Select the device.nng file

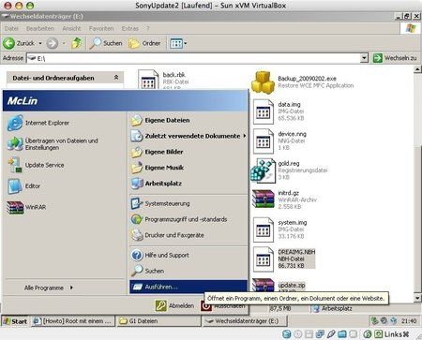[x=279, y=141]
